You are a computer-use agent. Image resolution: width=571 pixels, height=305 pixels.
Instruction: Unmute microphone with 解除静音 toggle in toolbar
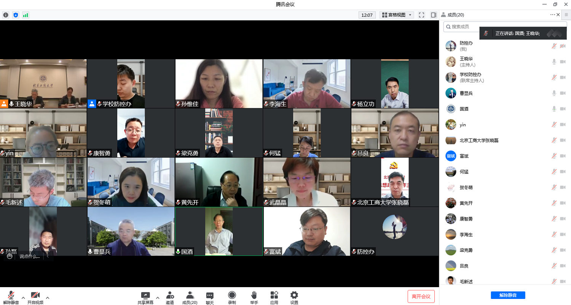[x=11, y=296]
